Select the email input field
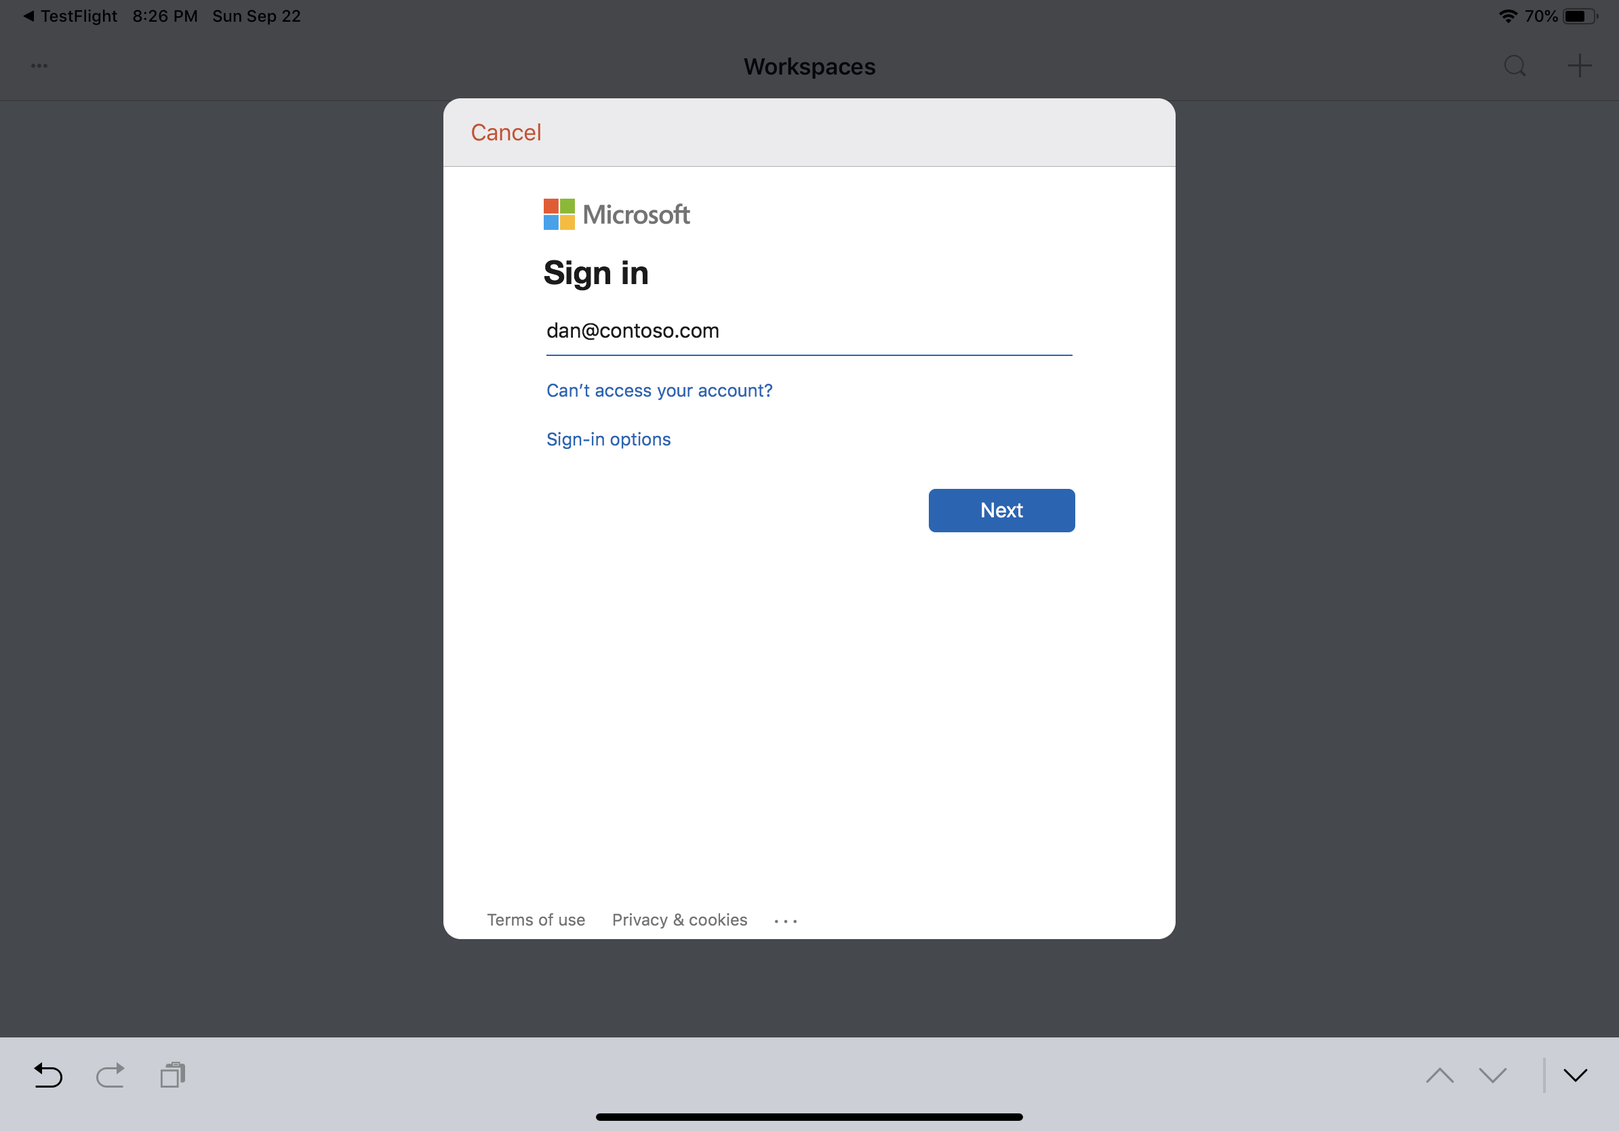Screen dimensions: 1619x1131 tap(809, 331)
